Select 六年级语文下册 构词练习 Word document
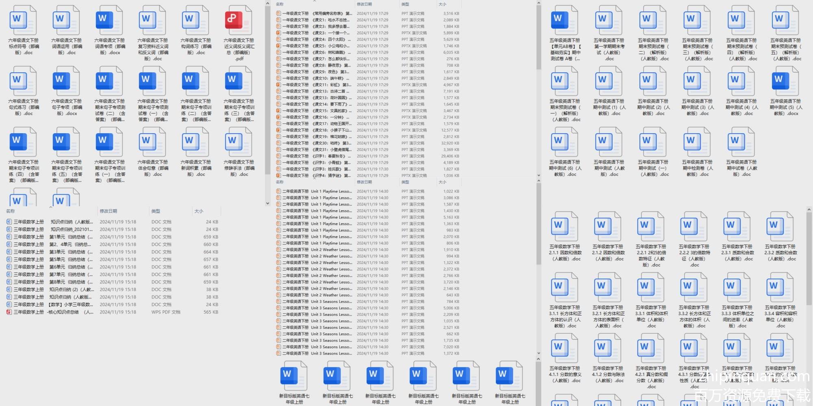This screenshot has width=813, height=406. pyautogui.click(x=196, y=21)
